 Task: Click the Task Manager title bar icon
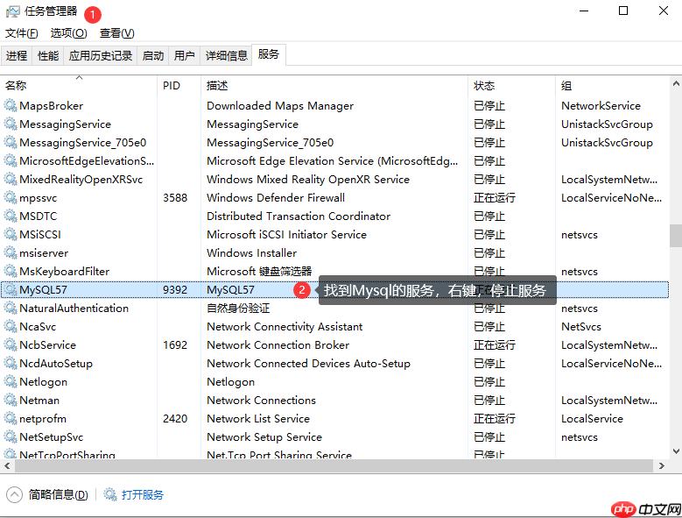(x=12, y=11)
